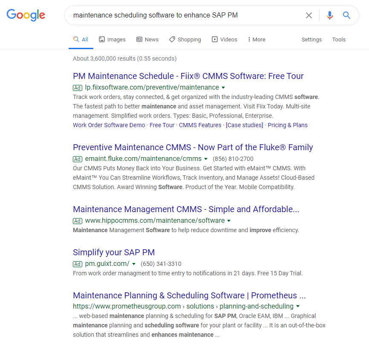Open the dropdown next to emaint.fluke.com ad
The width and height of the screenshot is (369, 347).
click(x=206, y=158)
